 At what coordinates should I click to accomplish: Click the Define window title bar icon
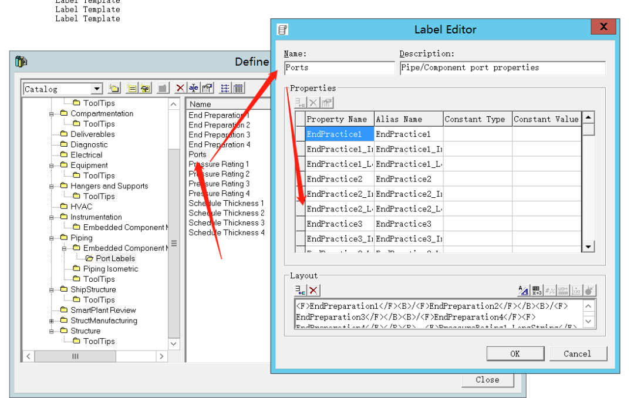[x=21, y=62]
